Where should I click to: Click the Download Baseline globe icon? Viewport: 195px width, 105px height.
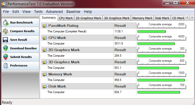pos(6,48)
